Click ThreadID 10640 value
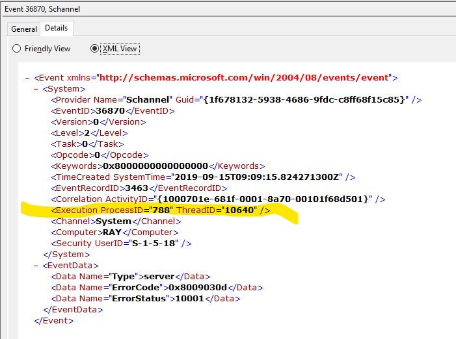The width and height of the screenshot is (456, 339). (x=239, y=210)
